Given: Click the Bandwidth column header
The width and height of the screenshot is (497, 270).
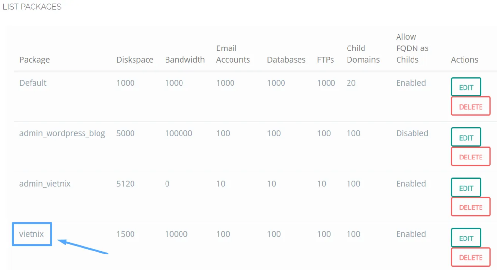Looking at the screenshot, I should pyautogui.click(x=184, y=60).
